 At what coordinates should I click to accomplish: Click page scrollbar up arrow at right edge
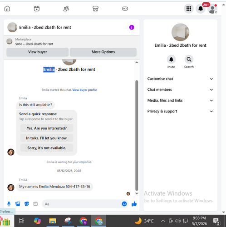click(224, 5)
